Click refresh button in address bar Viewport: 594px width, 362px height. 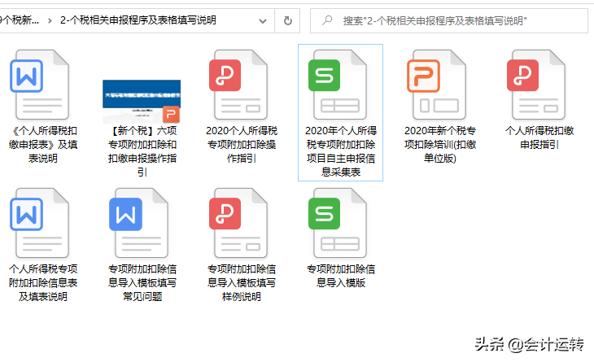click(x=288, y=20)
